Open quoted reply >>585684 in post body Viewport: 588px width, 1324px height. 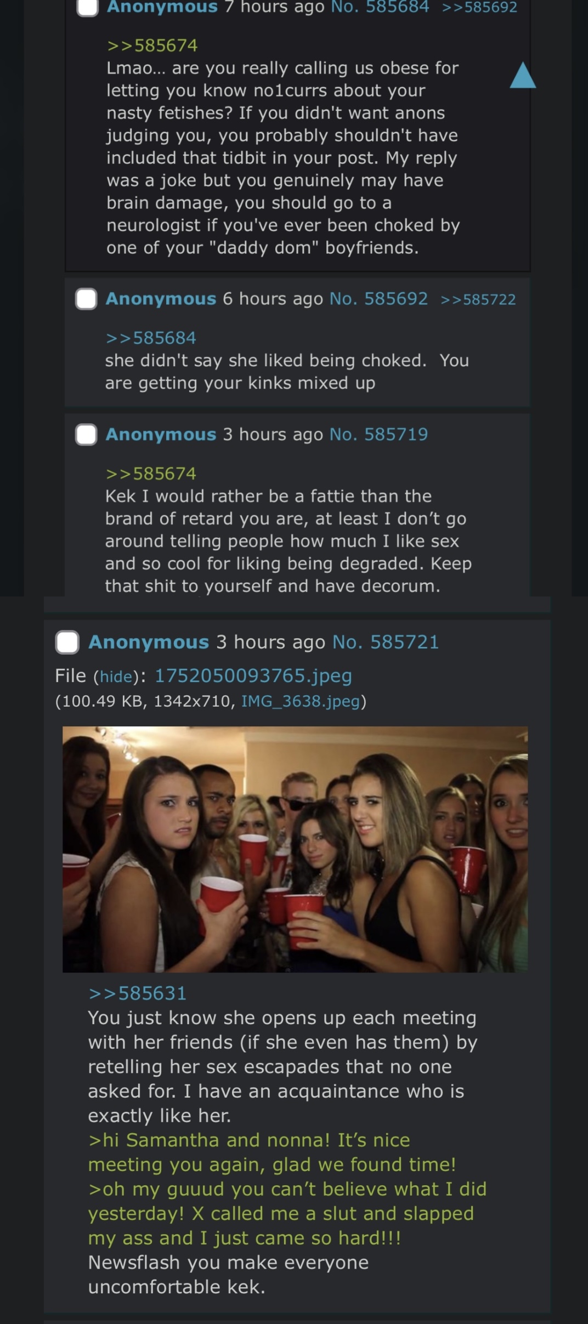[x=151, y=338]
